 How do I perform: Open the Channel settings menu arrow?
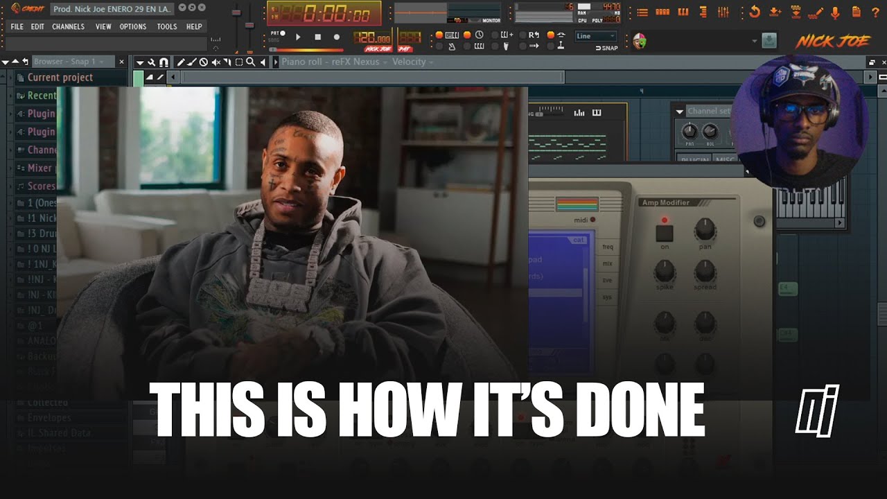click(x=679, y=111)
